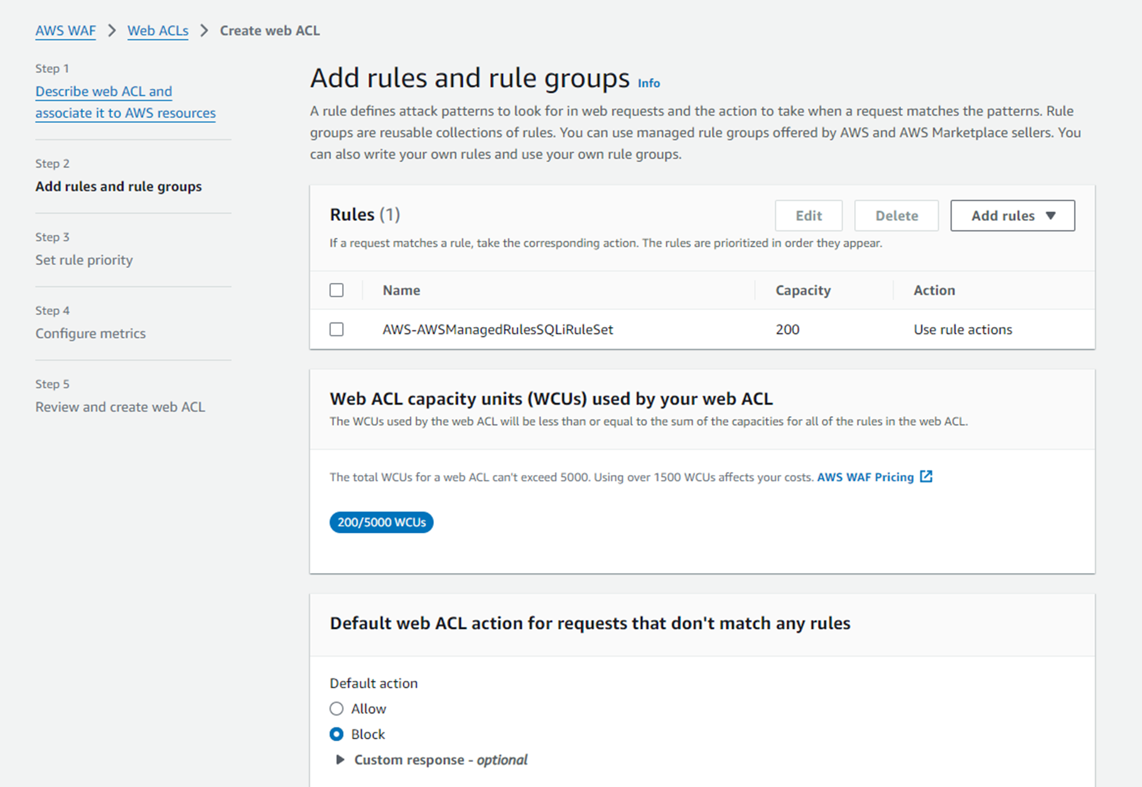Click the Capacity column header
This screenshot has width=1142, height=787.
802,290
